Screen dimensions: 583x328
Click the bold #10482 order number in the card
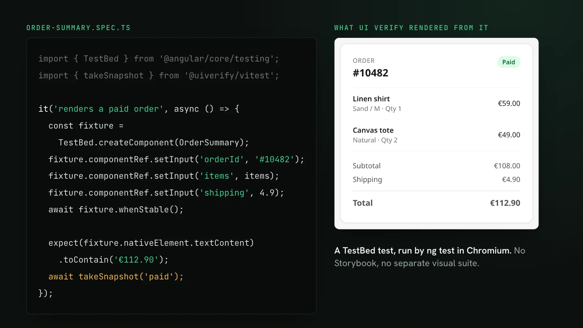pyautogui.click(x=371, y=73)
